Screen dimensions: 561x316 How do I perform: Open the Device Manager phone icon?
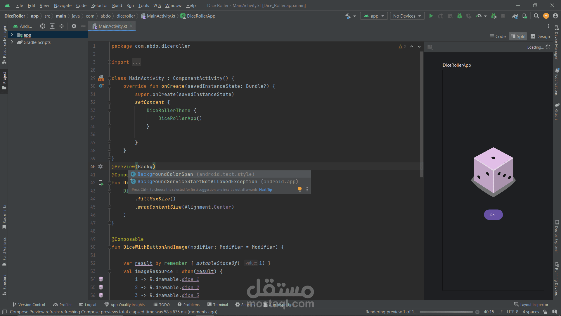tap(524, 16)
